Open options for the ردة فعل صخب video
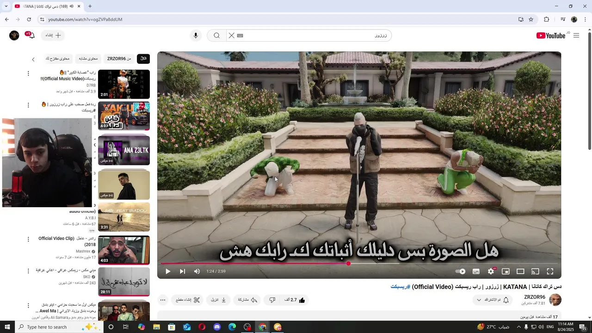 tap(28, 105)
